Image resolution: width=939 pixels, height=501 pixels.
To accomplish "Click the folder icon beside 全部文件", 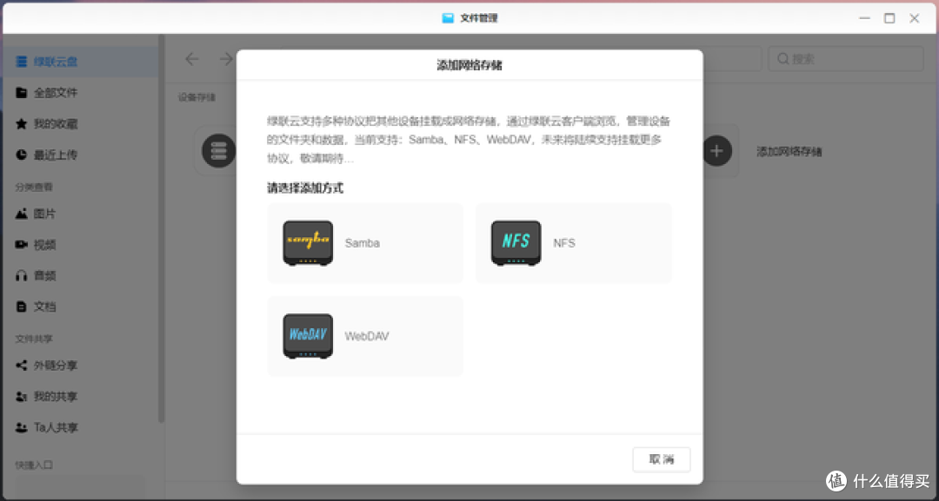I will pos(22,93).
